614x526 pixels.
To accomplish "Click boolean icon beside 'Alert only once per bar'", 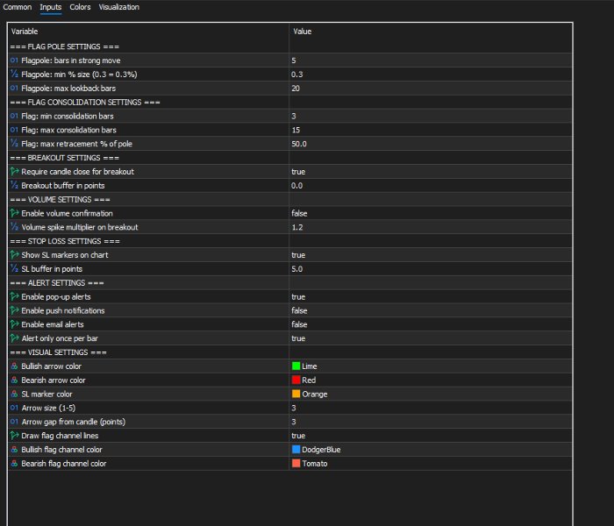I will [15, 338].
